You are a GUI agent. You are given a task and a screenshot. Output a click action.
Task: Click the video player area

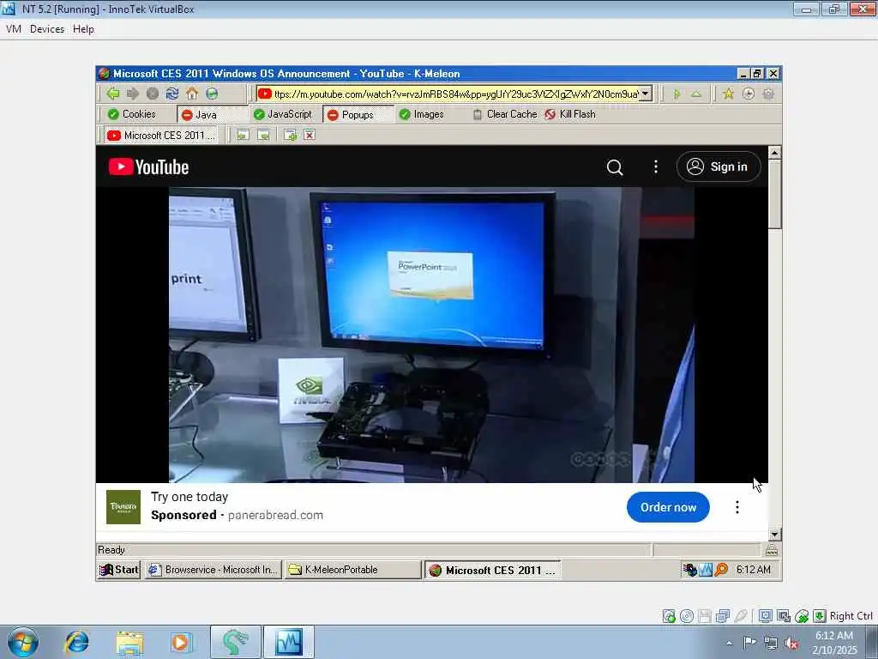tap(432, 335)
